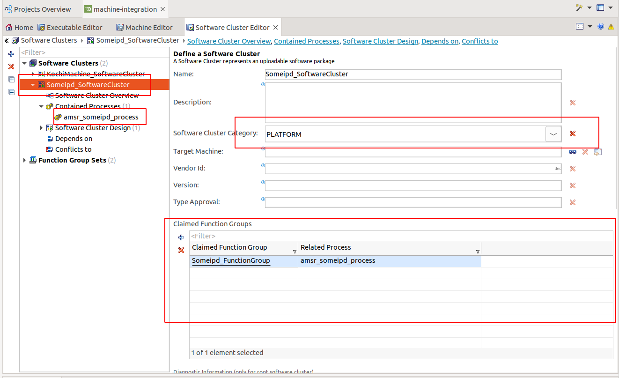
Task: Click filter arrow on Related Process column
Action: (x=478, y=252)
